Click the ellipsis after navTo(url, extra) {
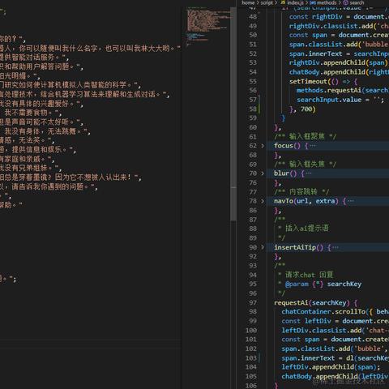 pyautogui.click(x=351, y=201)
